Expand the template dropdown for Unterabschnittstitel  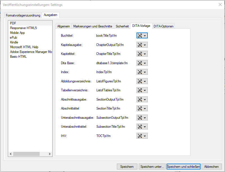pyautogui.click(x=144, y=126)
